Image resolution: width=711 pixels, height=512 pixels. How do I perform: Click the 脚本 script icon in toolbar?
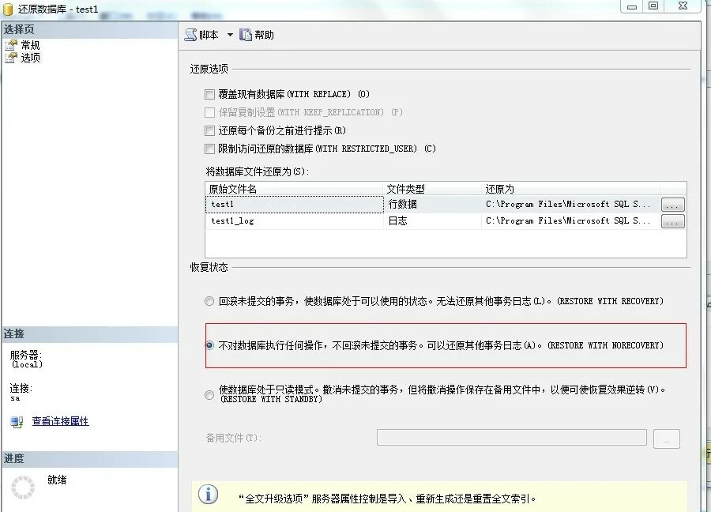pos(191,35)
